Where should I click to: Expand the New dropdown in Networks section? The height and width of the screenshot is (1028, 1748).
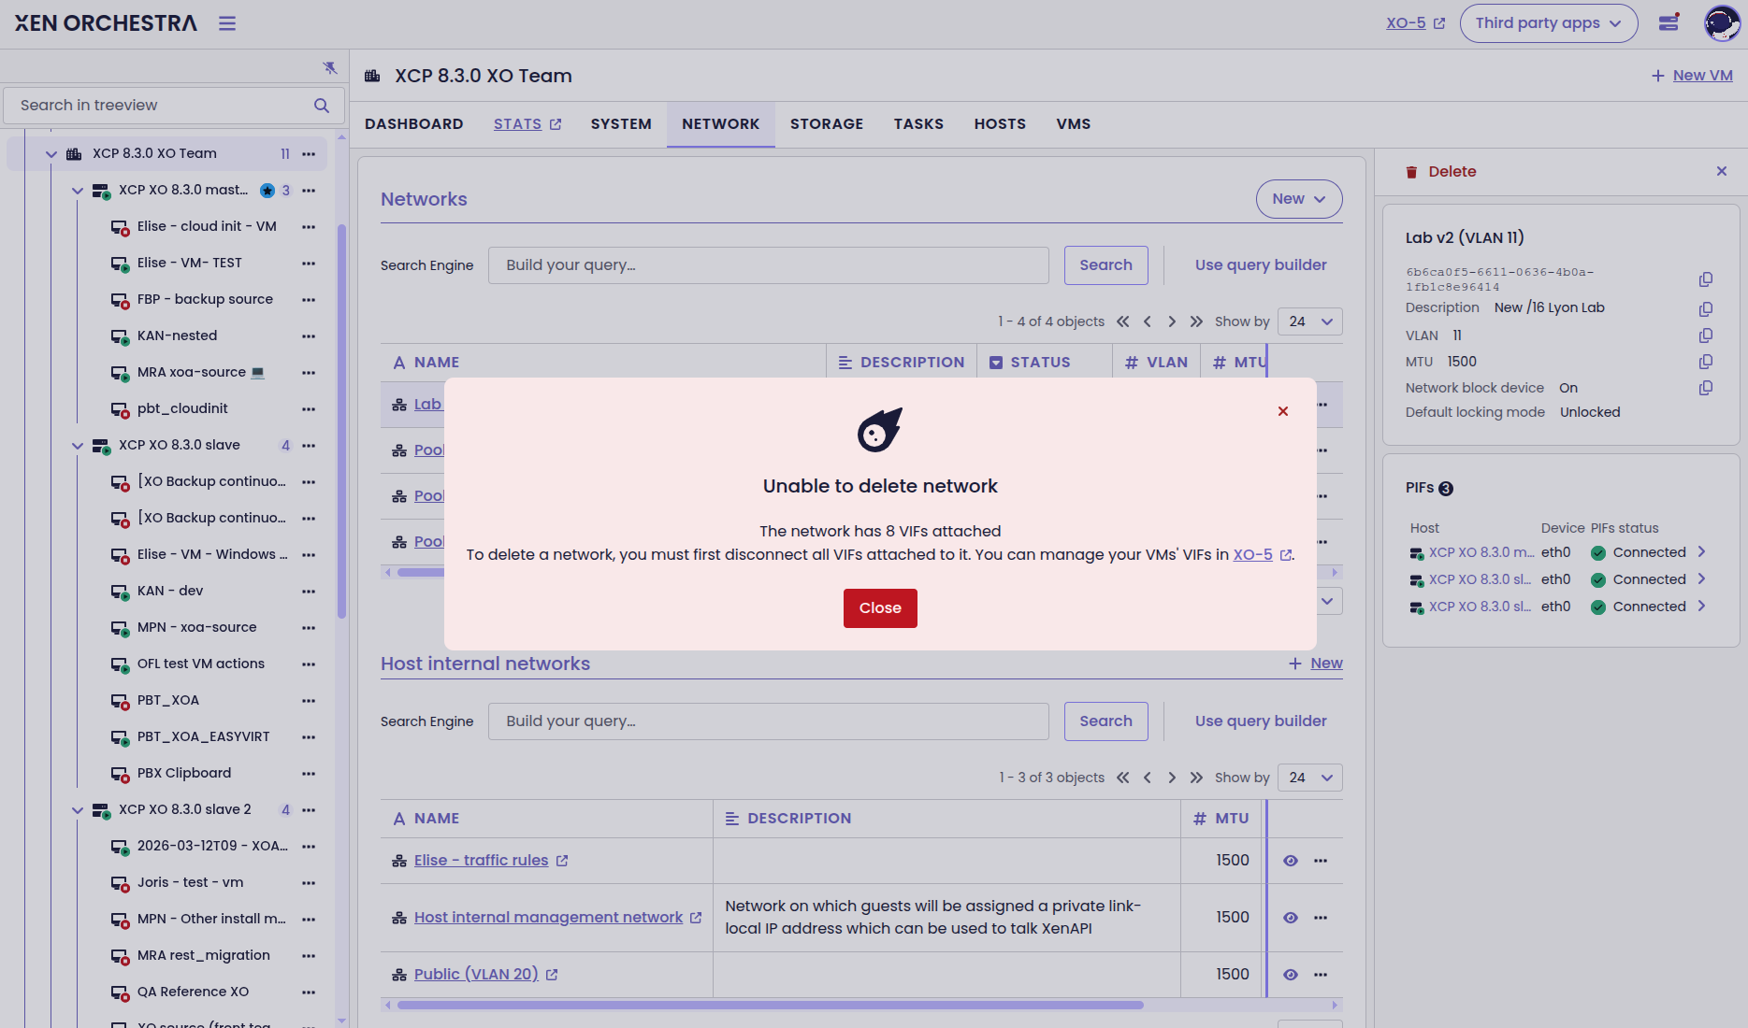[1298, 199]
